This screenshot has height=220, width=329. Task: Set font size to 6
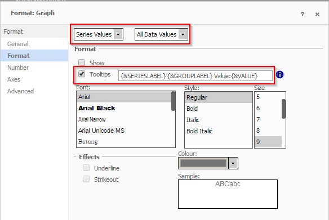pyautogui.click(x=268, y=108)
